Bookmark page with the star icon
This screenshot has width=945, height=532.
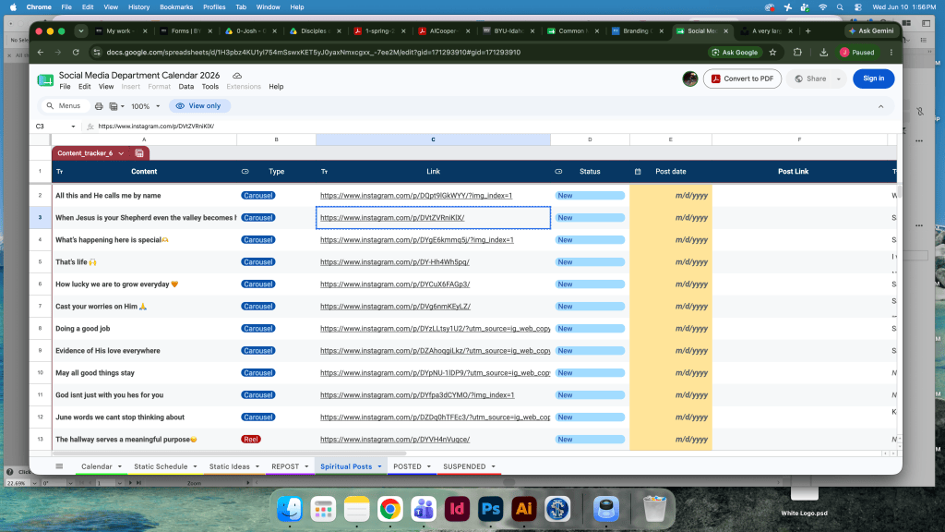coord(772,53)
